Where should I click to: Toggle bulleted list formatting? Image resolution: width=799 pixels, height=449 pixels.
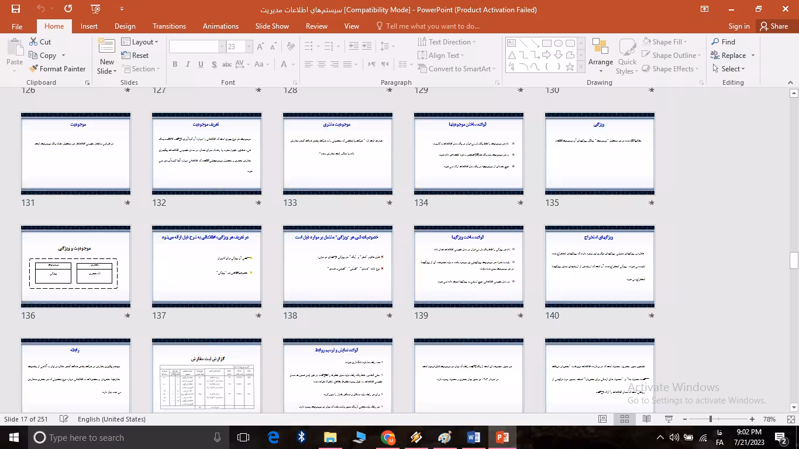tap(308, 46)
